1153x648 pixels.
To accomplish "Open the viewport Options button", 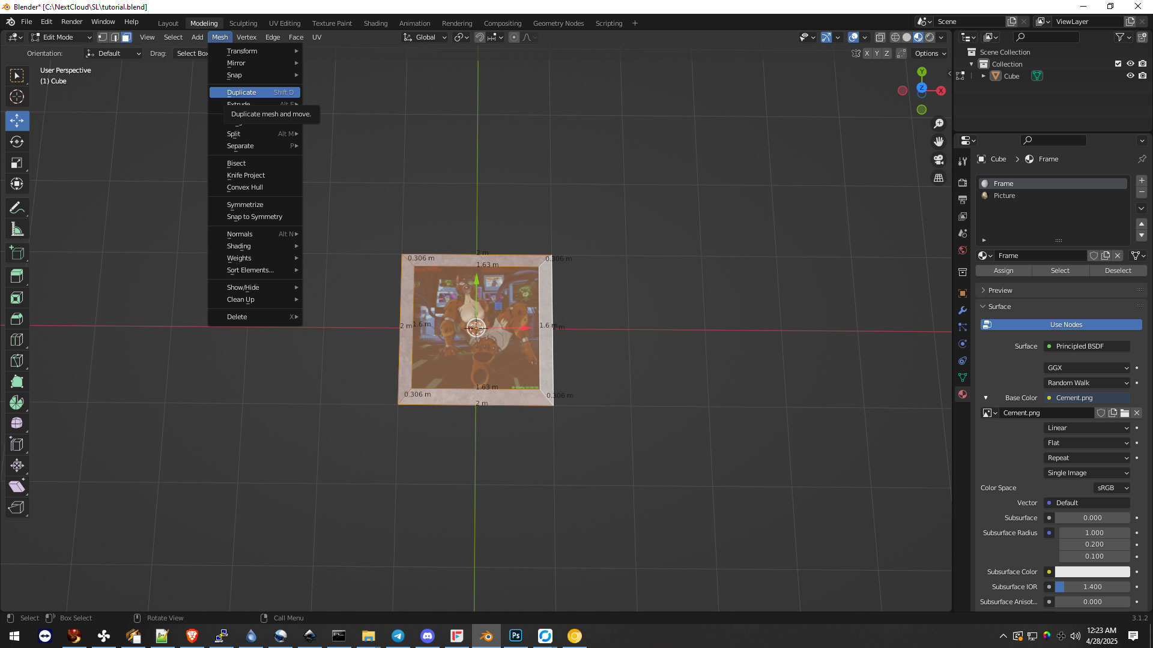I will [x=930, y=53].
